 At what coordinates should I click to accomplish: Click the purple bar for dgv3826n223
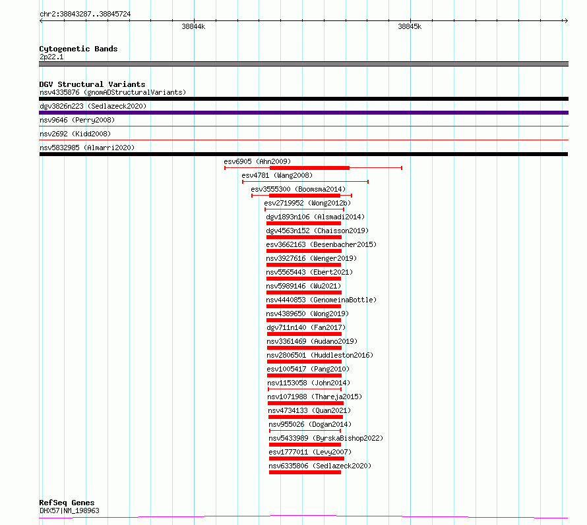303,113
